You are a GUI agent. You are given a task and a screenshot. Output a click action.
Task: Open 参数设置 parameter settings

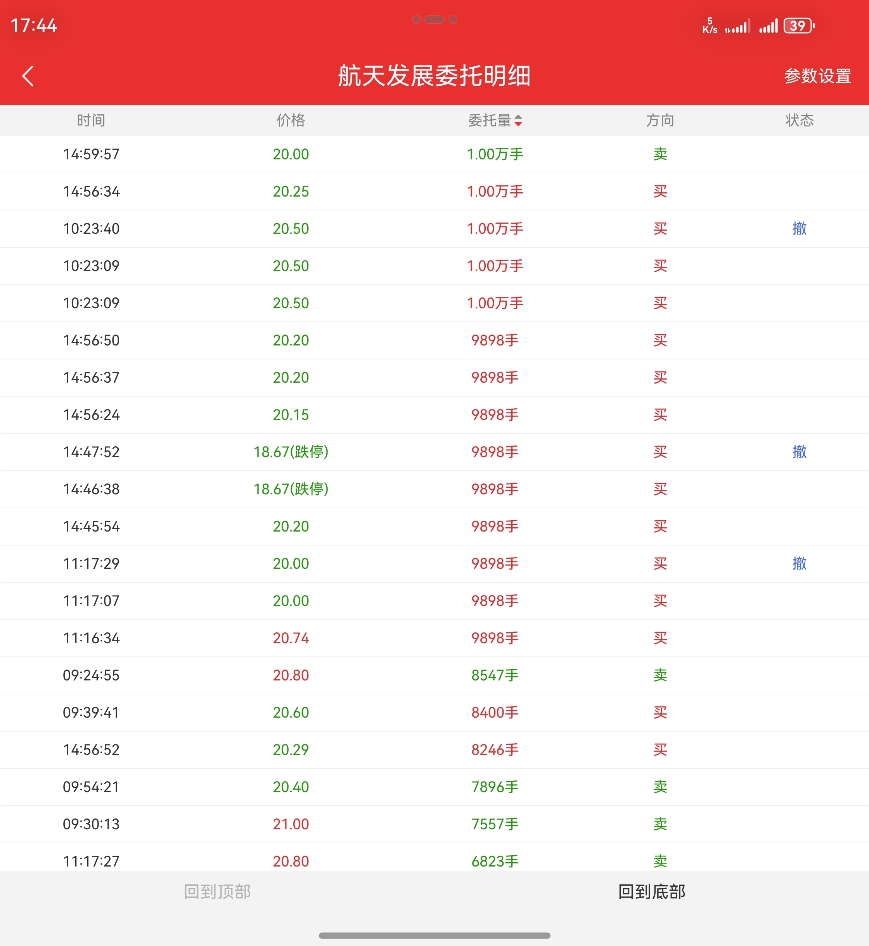pyautogui.click(x=817, y=76)
